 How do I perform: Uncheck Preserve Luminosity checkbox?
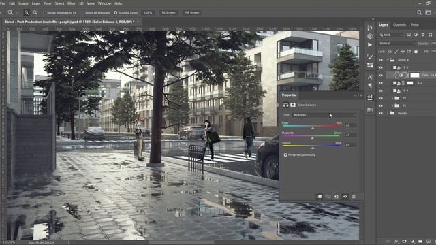pos(285,154)
